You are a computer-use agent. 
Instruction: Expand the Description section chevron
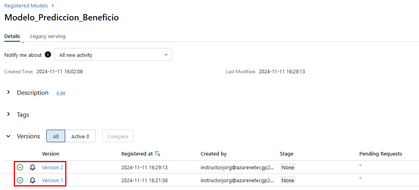coord(9,93)
